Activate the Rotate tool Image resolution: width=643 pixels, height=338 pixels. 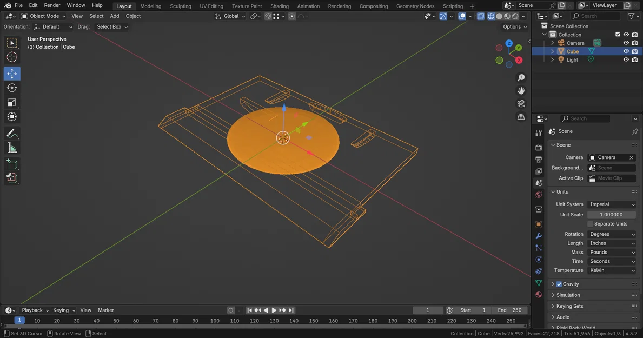pos(12,88)
